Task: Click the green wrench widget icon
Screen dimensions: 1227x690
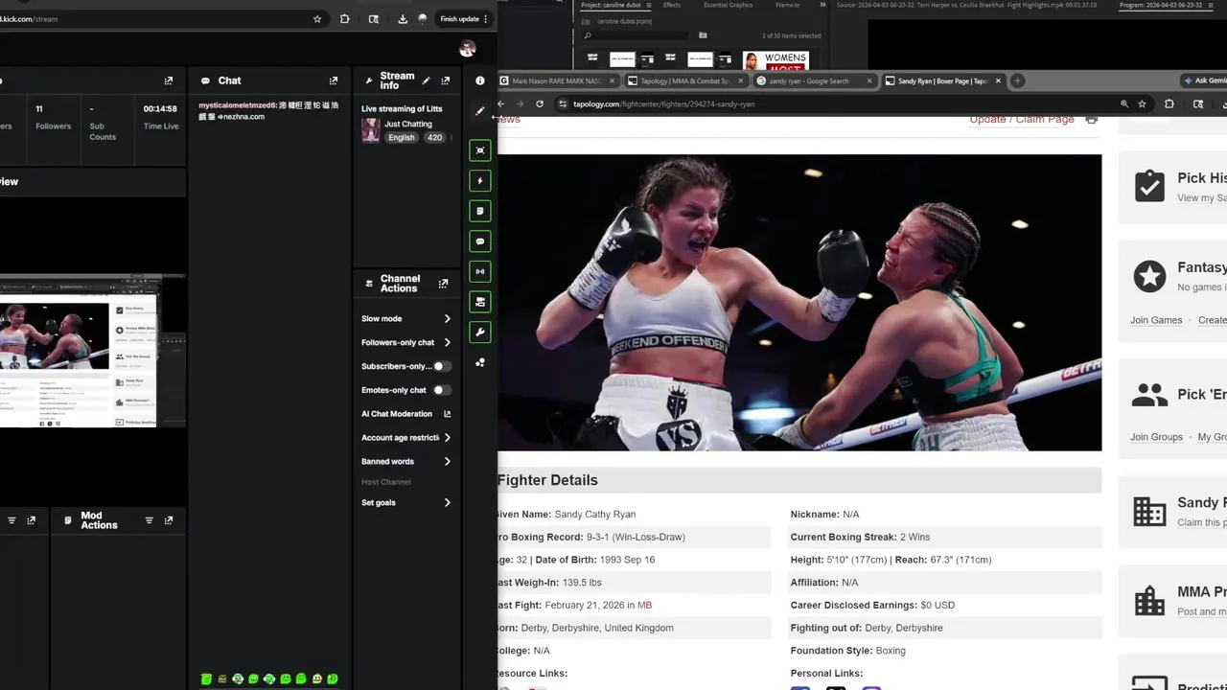Action: click(480, 332)
